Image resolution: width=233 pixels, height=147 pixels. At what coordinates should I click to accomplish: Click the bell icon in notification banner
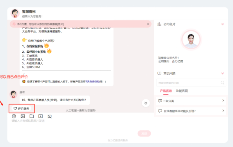click(14, 24)
